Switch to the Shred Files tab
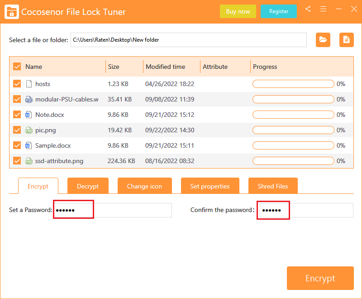362x299 pixels. (x=273, y=186)
